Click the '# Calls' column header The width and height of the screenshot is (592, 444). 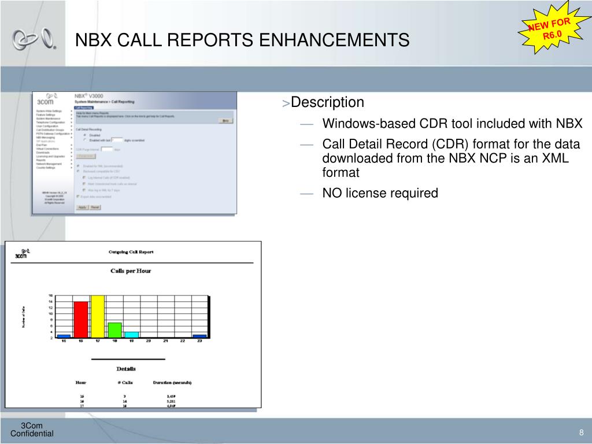pyautogui.click(x=125, y=383)
